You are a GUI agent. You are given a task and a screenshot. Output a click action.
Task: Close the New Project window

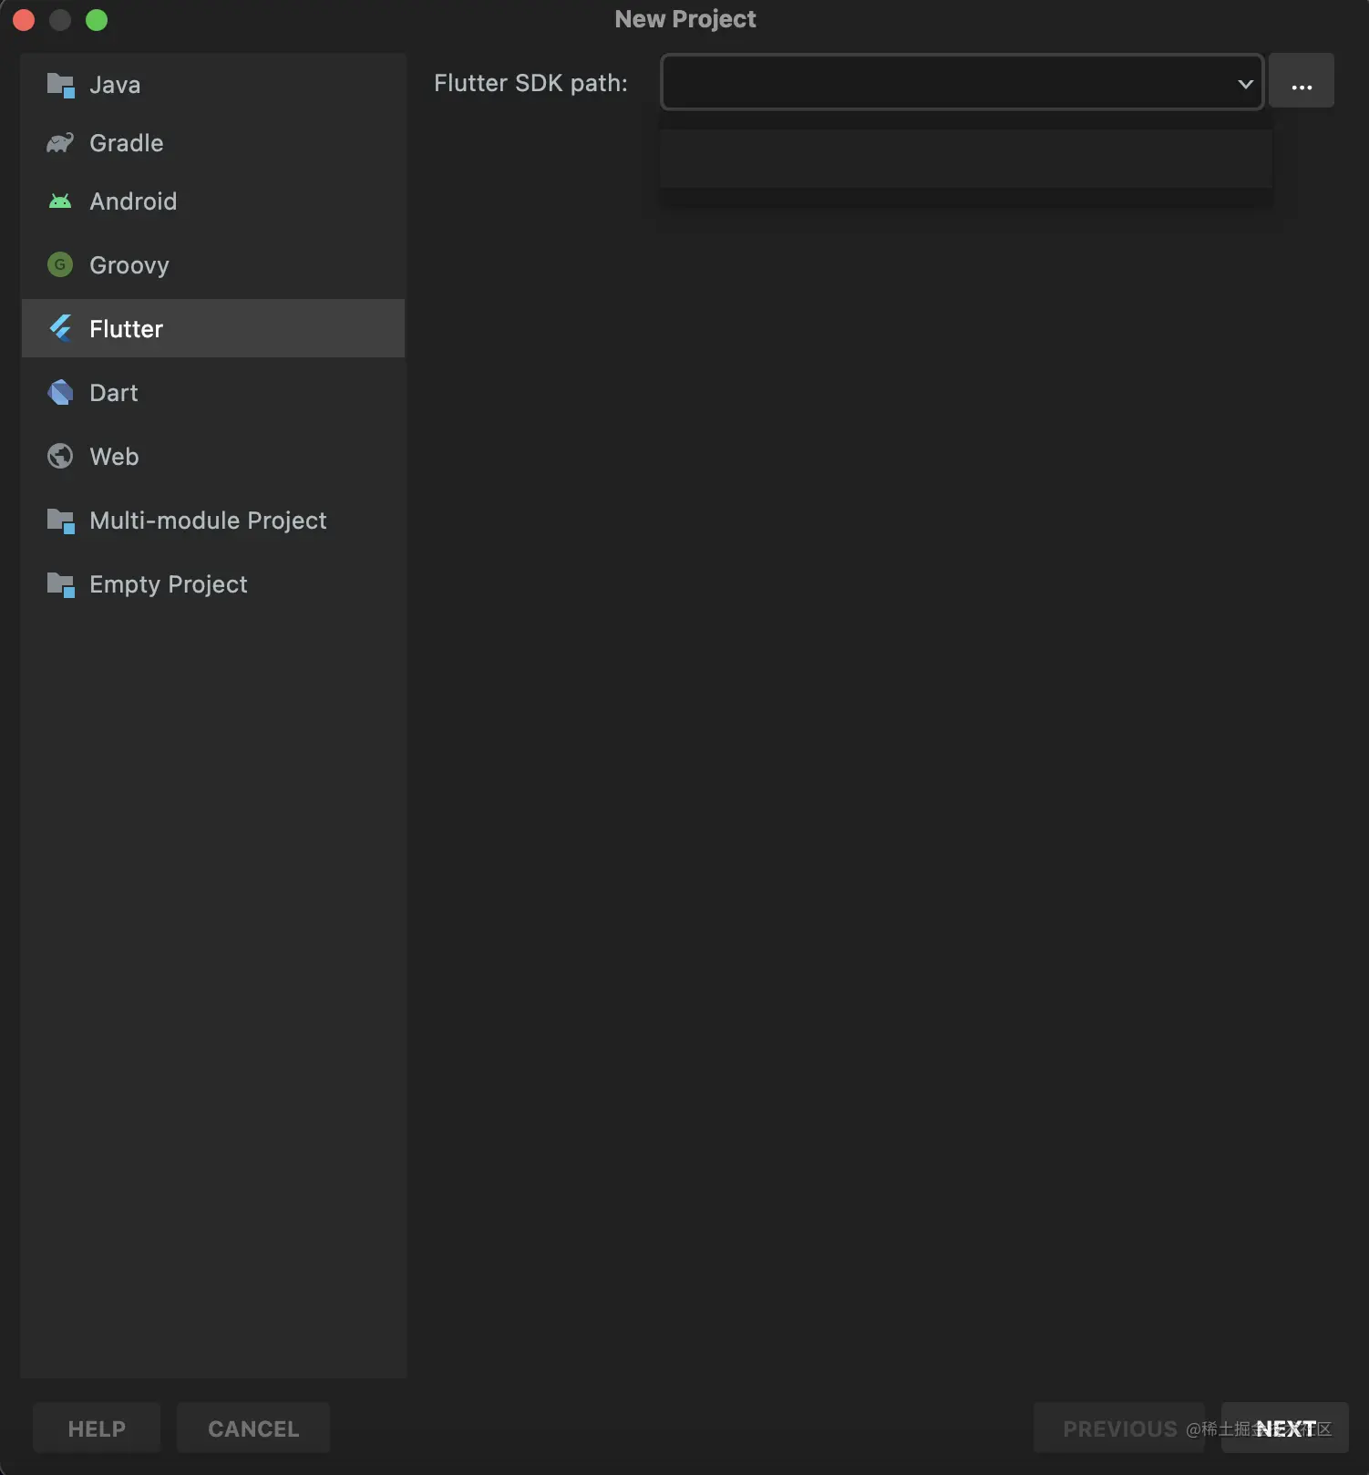[24, 20]
